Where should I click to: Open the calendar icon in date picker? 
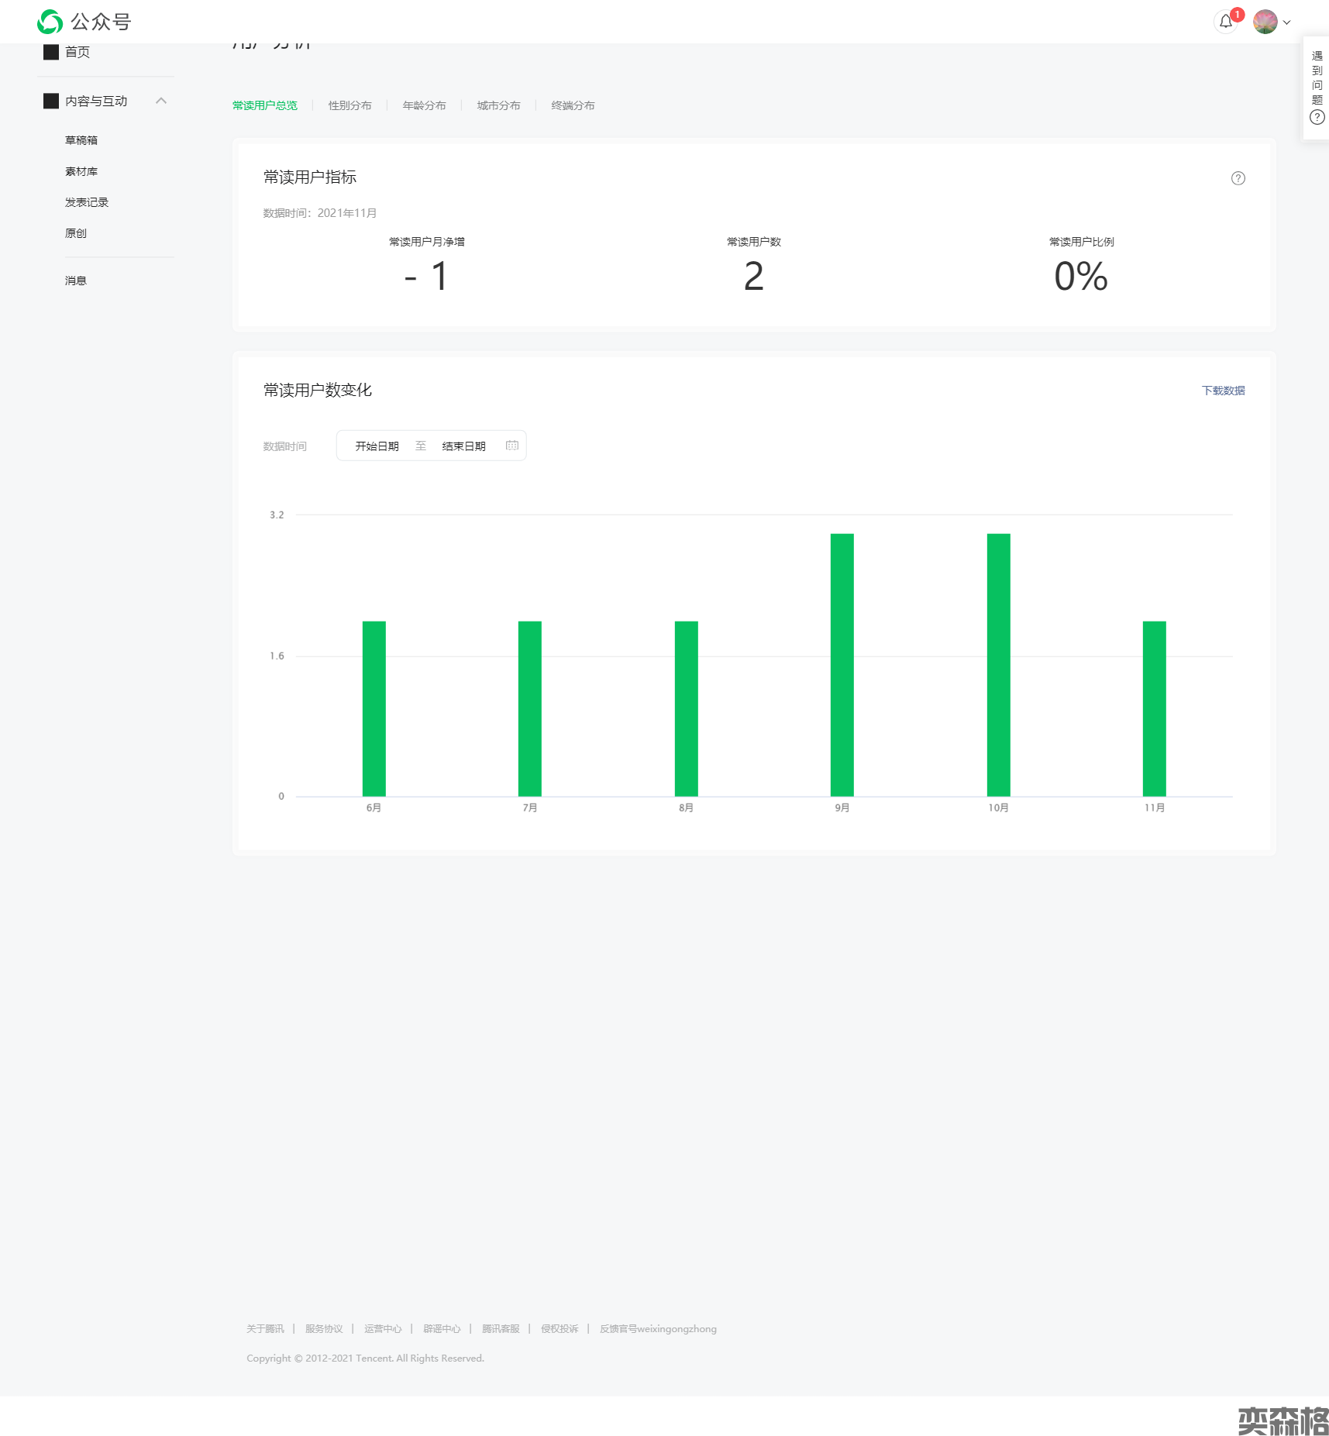(x=512, y=446)
